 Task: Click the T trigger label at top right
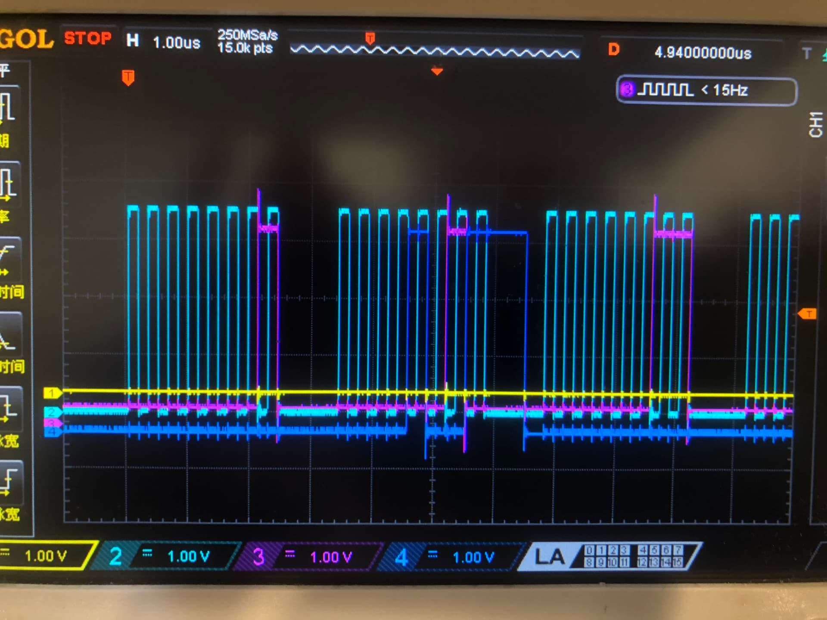[x=807, y=53]
